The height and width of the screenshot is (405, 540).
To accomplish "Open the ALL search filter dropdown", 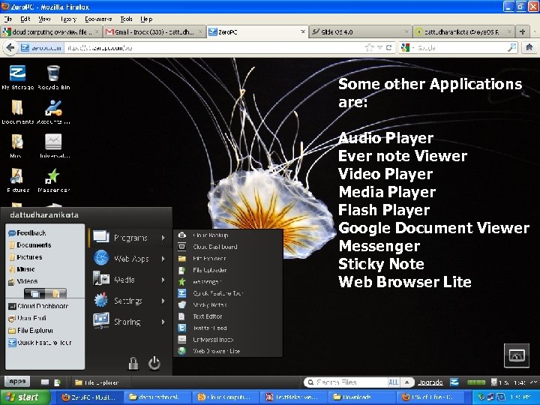I will point(394,382).
